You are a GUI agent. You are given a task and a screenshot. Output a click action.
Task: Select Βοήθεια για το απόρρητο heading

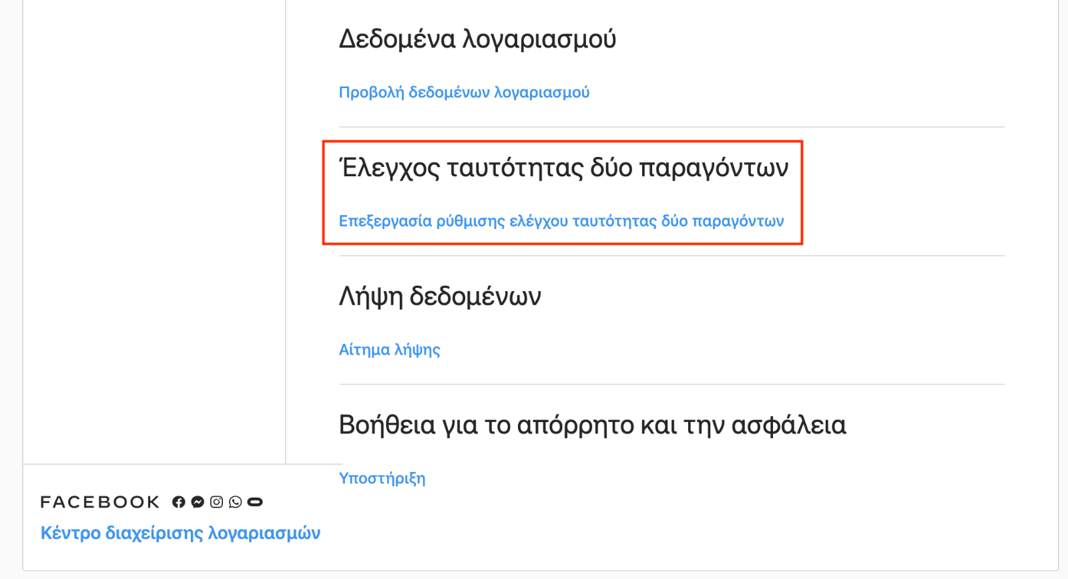592,425
